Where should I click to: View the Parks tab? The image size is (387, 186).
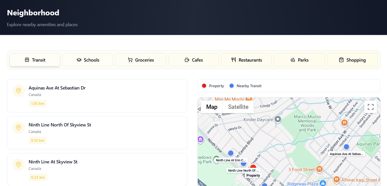299,60
